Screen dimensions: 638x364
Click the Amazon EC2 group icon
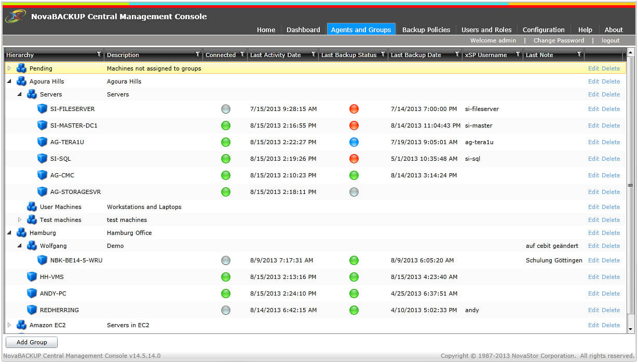21,325
